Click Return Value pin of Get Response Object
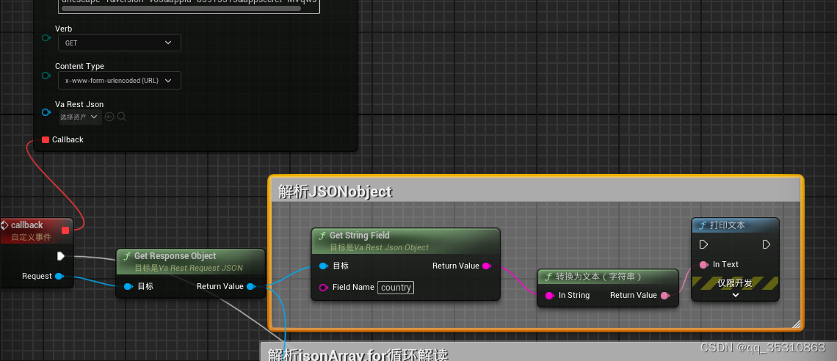The width and height of the screenshot is (837, 361). [x=251, y=286]
